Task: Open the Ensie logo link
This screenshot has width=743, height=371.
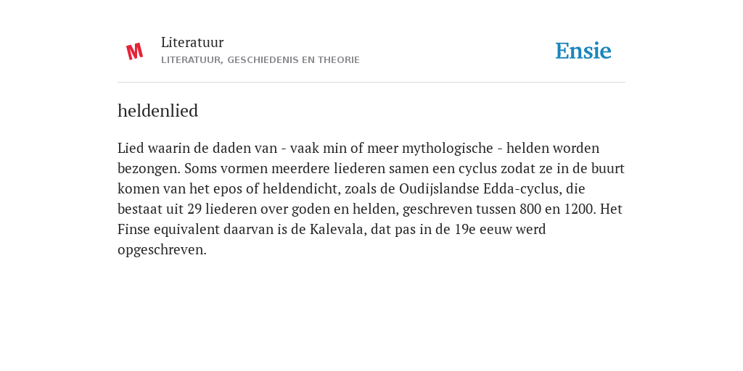Action: click(x=583, y=51)
